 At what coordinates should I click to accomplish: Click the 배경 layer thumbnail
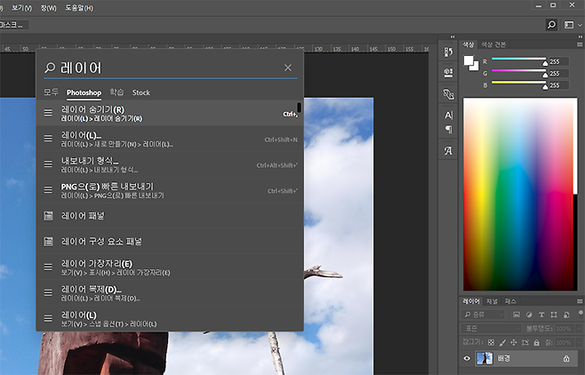tap(485, 358)
